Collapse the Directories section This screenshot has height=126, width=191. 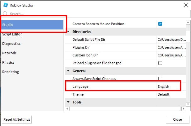tap(68, 32)
